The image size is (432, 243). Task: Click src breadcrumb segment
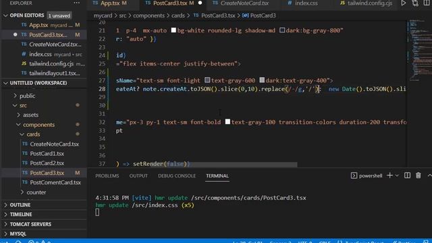tap(123, 16)
